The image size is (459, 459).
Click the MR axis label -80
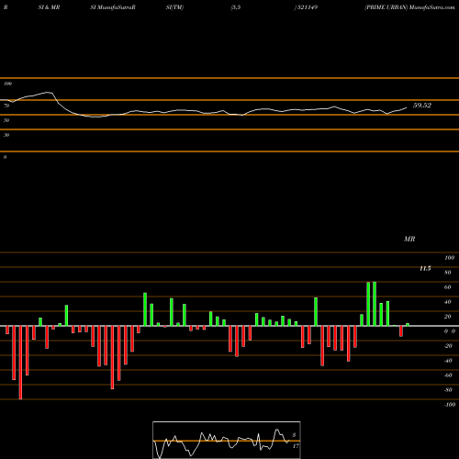[x=448, y=390]
